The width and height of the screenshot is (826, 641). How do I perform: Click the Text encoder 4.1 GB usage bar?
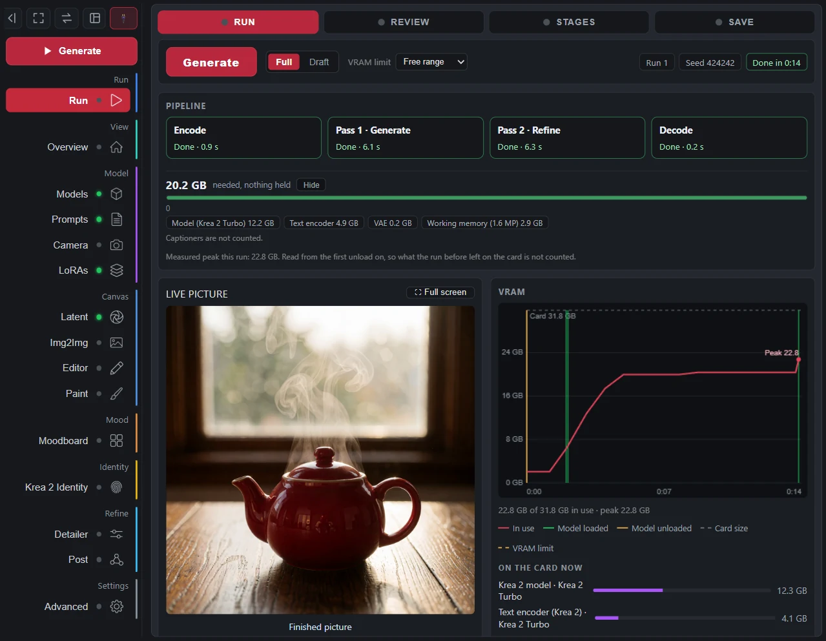[x=685, y=618]
